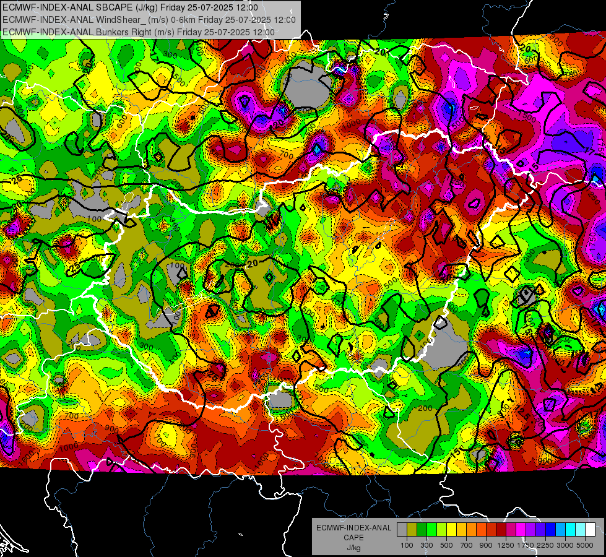Screen dimensions: 606x557
Task: Select the magenta legend swatch before 1750
Action: 521,530
